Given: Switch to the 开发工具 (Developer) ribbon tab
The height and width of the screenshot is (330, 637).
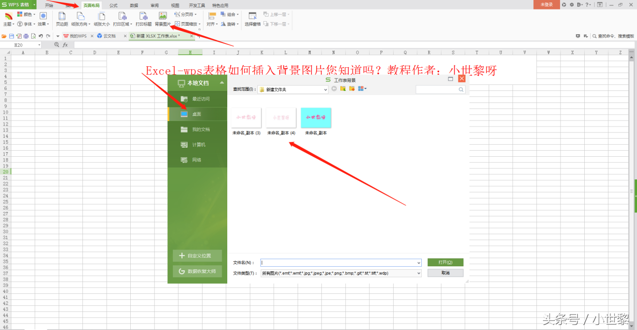Looking at the screenshot, I should point(197,5).
